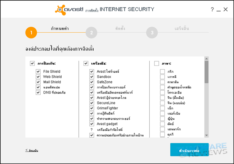Click the question mark beside เครื่องมือกำจัดไฟล์
The width and height of the screenshot is (234, 164).
click(92, 129)
